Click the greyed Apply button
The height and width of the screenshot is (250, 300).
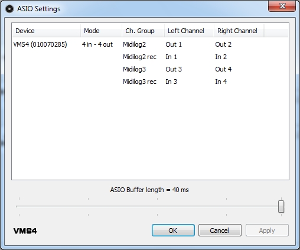click(x=267, y=230)
